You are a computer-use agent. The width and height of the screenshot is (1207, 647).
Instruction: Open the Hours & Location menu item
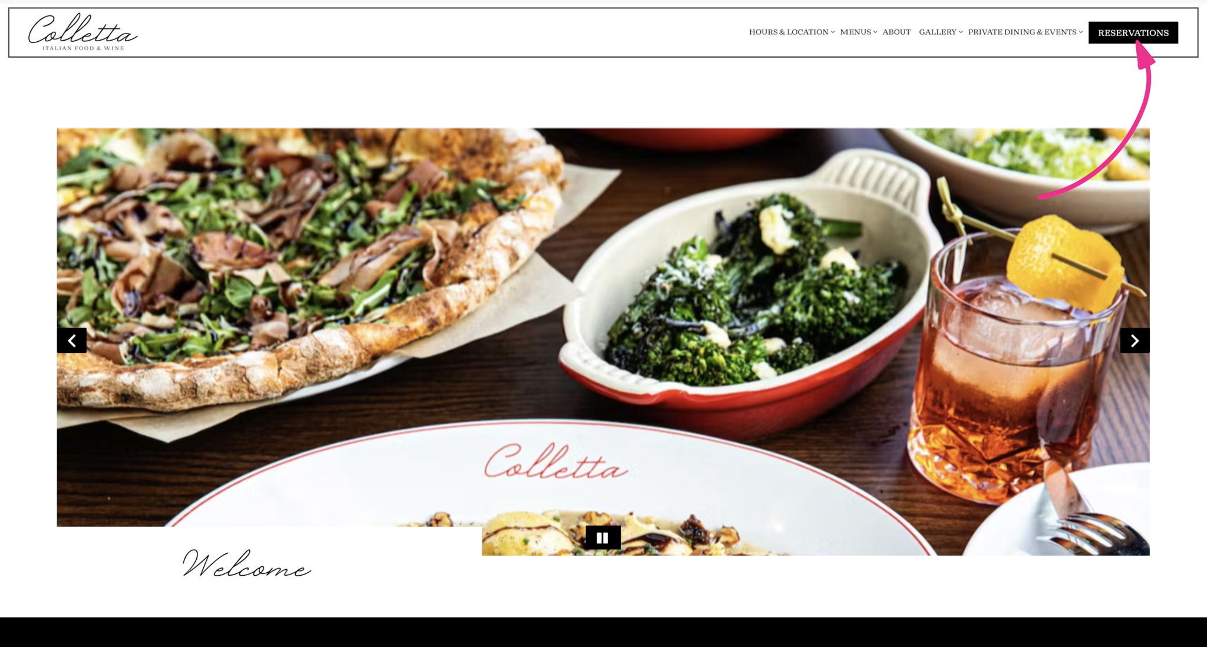tap(789, 32)
